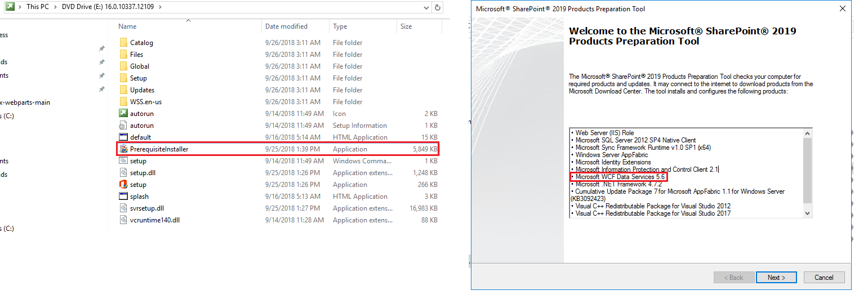Expand the This PC breadcrumb chevron

pos(56,7)
